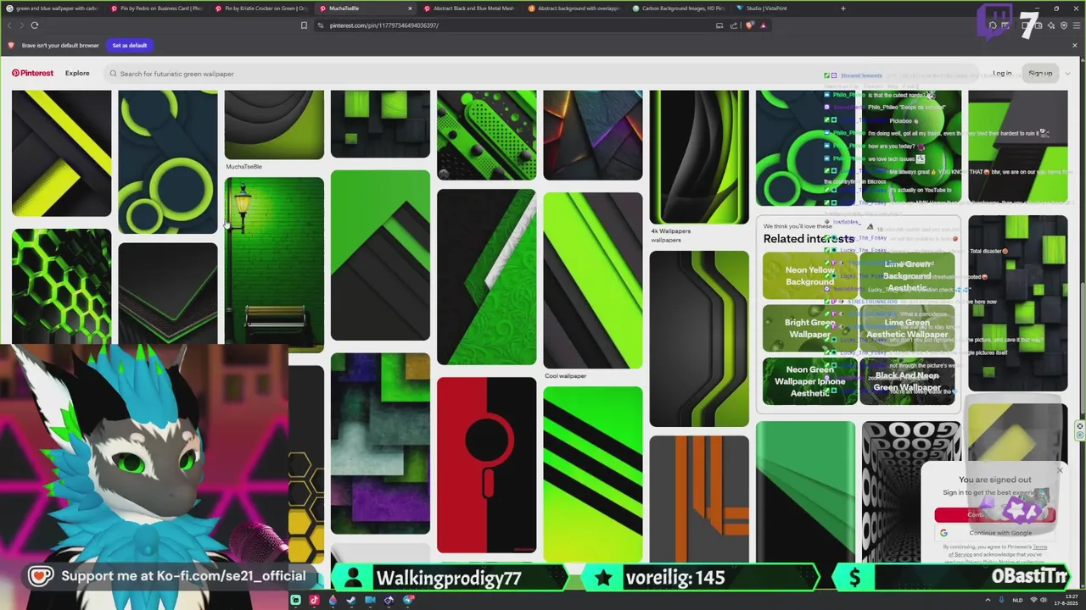Open the Brave Rewards triangle icon
This screenshot has width=1086, height=610.
(763, 25)
